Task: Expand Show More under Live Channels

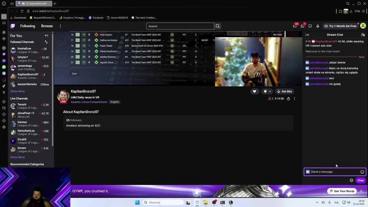Action: [x=18, y=157]
